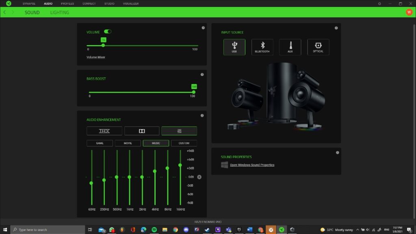Image resolution: width=416 pixels, height=234 pixels.
Task: Open the equalizer enhancement mode
Action: [x=179, y=131]
